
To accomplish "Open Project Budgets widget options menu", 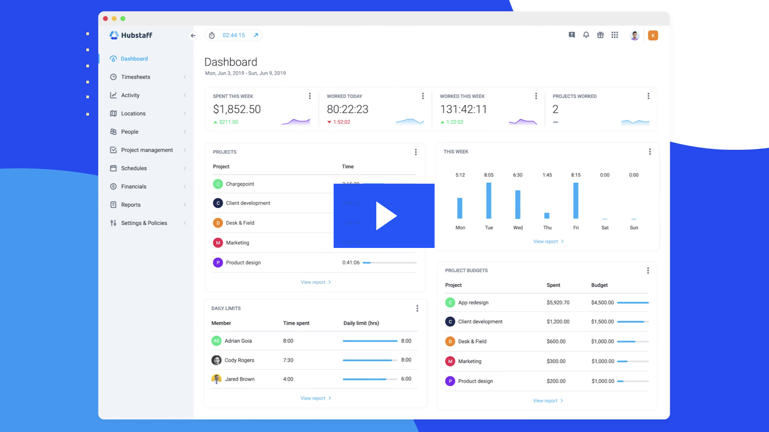I will pyautogui.click(x=648, y=270).
